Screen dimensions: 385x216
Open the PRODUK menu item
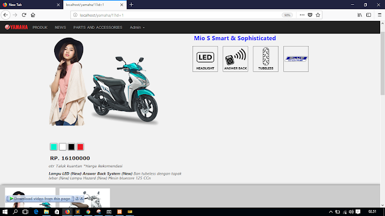click(40, 28)
